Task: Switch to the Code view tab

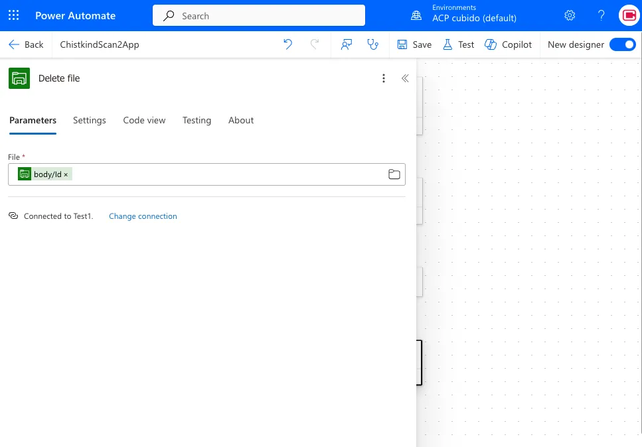Action: coord(144,120)
